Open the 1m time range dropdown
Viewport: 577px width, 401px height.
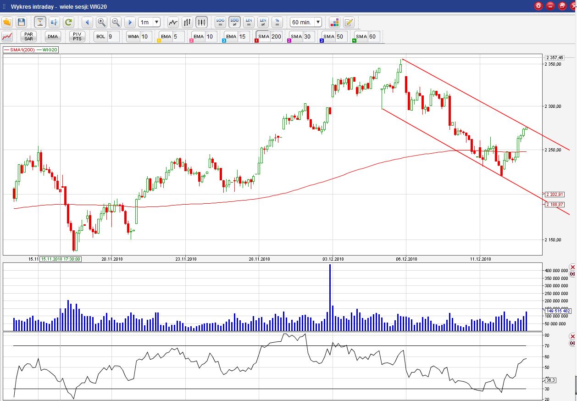[x=150, y=22]
